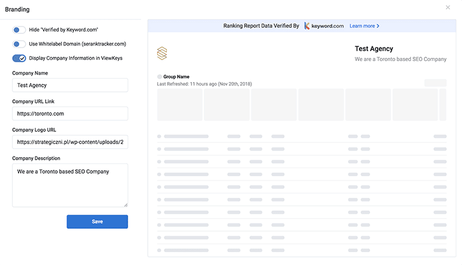Disable Display Company Information in ViewKeys

point(19,59)
